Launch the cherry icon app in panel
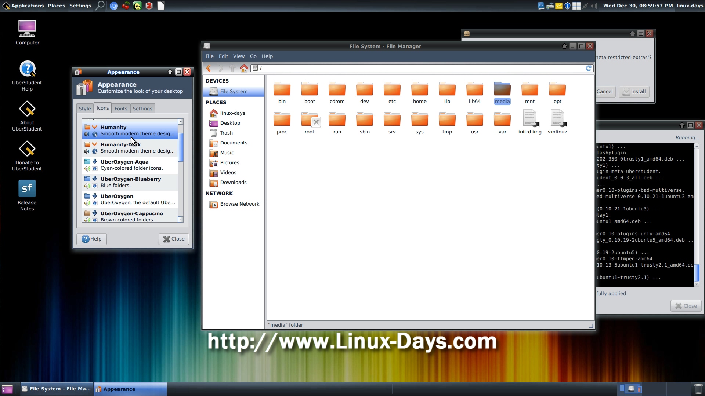The image size is (705, 396). tap(126, 6)
